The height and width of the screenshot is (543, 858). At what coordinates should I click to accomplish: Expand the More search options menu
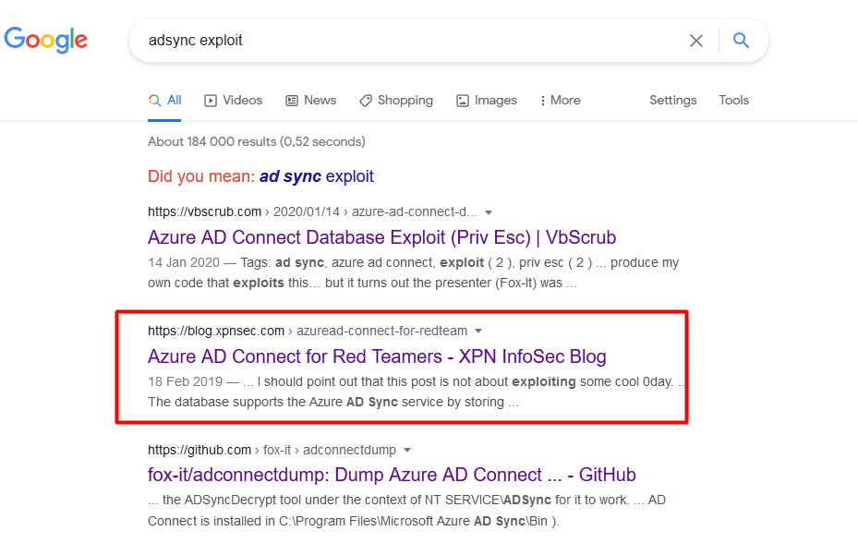(x=560, y=100)
